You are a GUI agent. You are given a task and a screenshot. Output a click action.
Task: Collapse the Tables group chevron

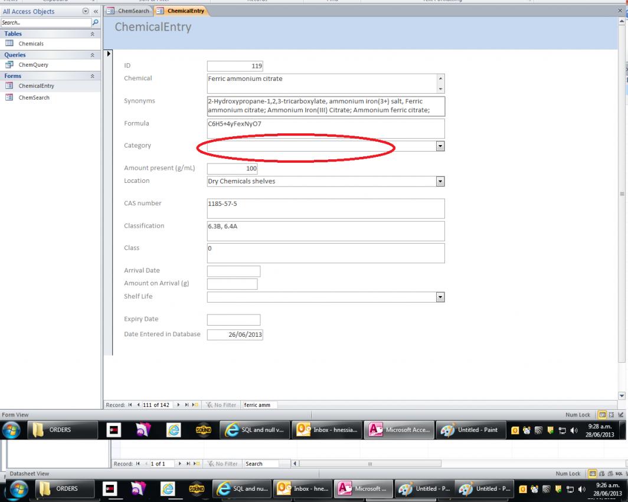coord(93,34)
